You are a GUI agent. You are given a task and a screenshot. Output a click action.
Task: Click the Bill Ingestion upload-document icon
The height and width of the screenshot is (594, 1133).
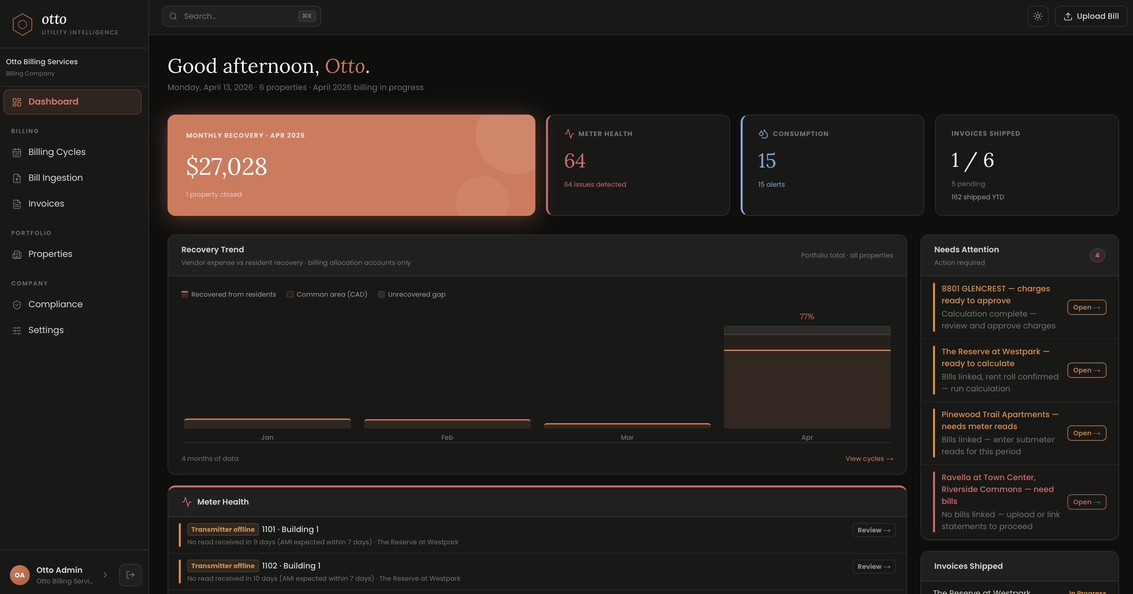(17, 178)
